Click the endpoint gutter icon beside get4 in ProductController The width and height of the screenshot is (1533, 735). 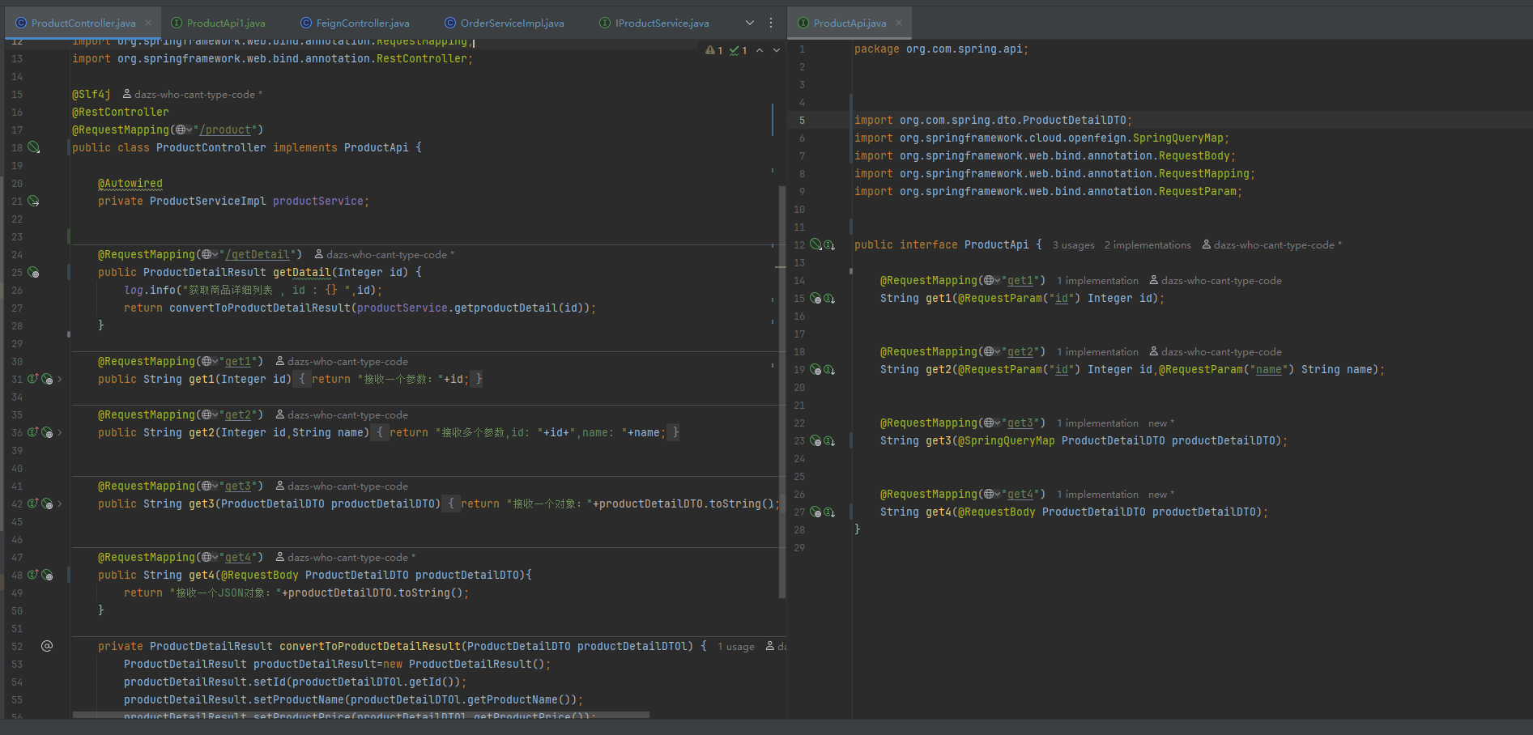tap(47, 575)
